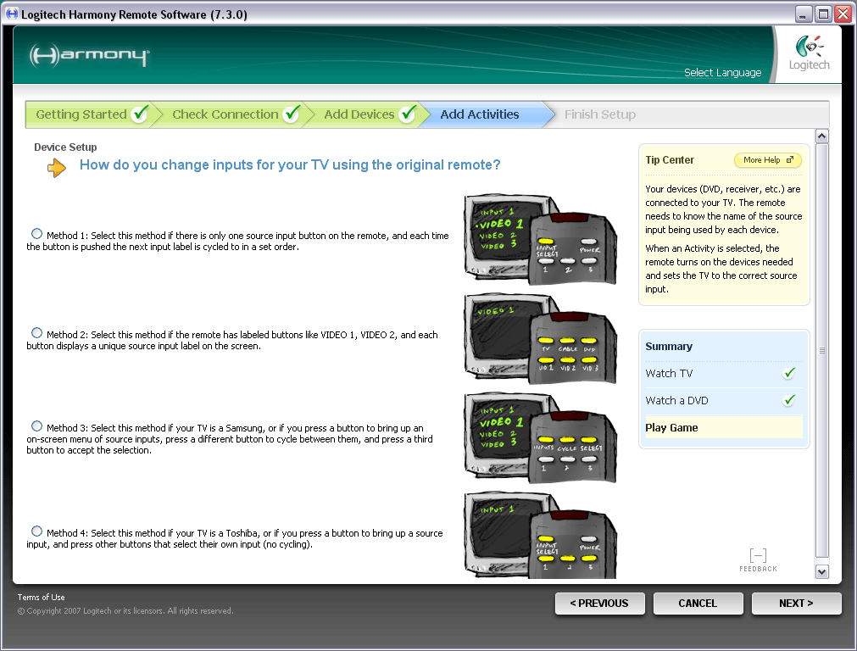Click the scrollbar down arrow
Screen dimensions: 857x651
click(821, 571)
